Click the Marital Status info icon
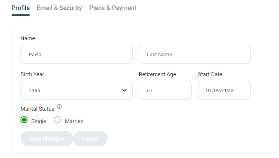 [x=59, y=106]
